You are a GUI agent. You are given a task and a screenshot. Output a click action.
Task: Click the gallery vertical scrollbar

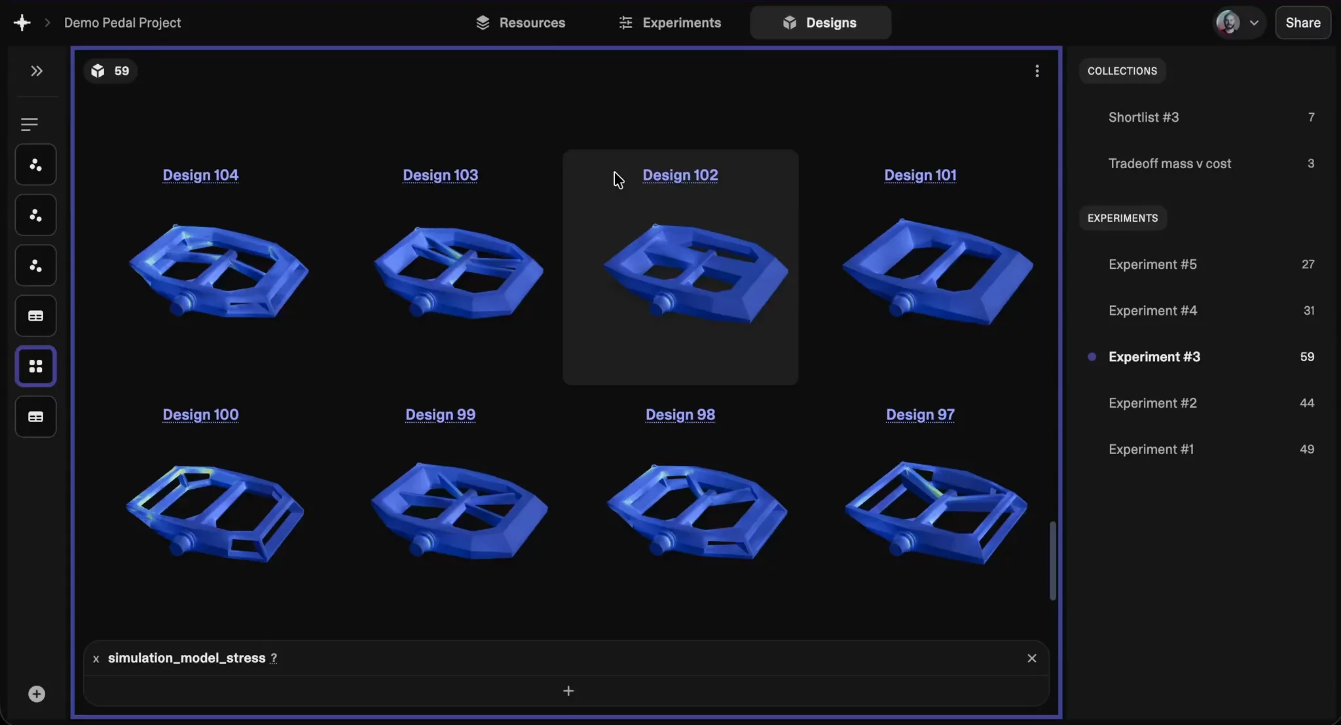[x=1052, y=560]
